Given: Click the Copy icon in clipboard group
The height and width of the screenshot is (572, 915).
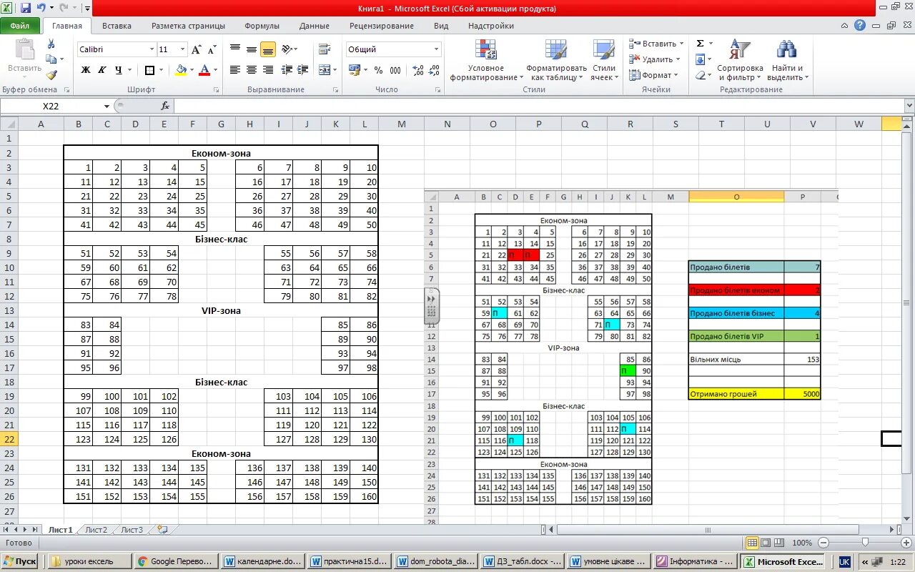Looking at the screenshot, I should pyautogui.click(x=51, y=59).
